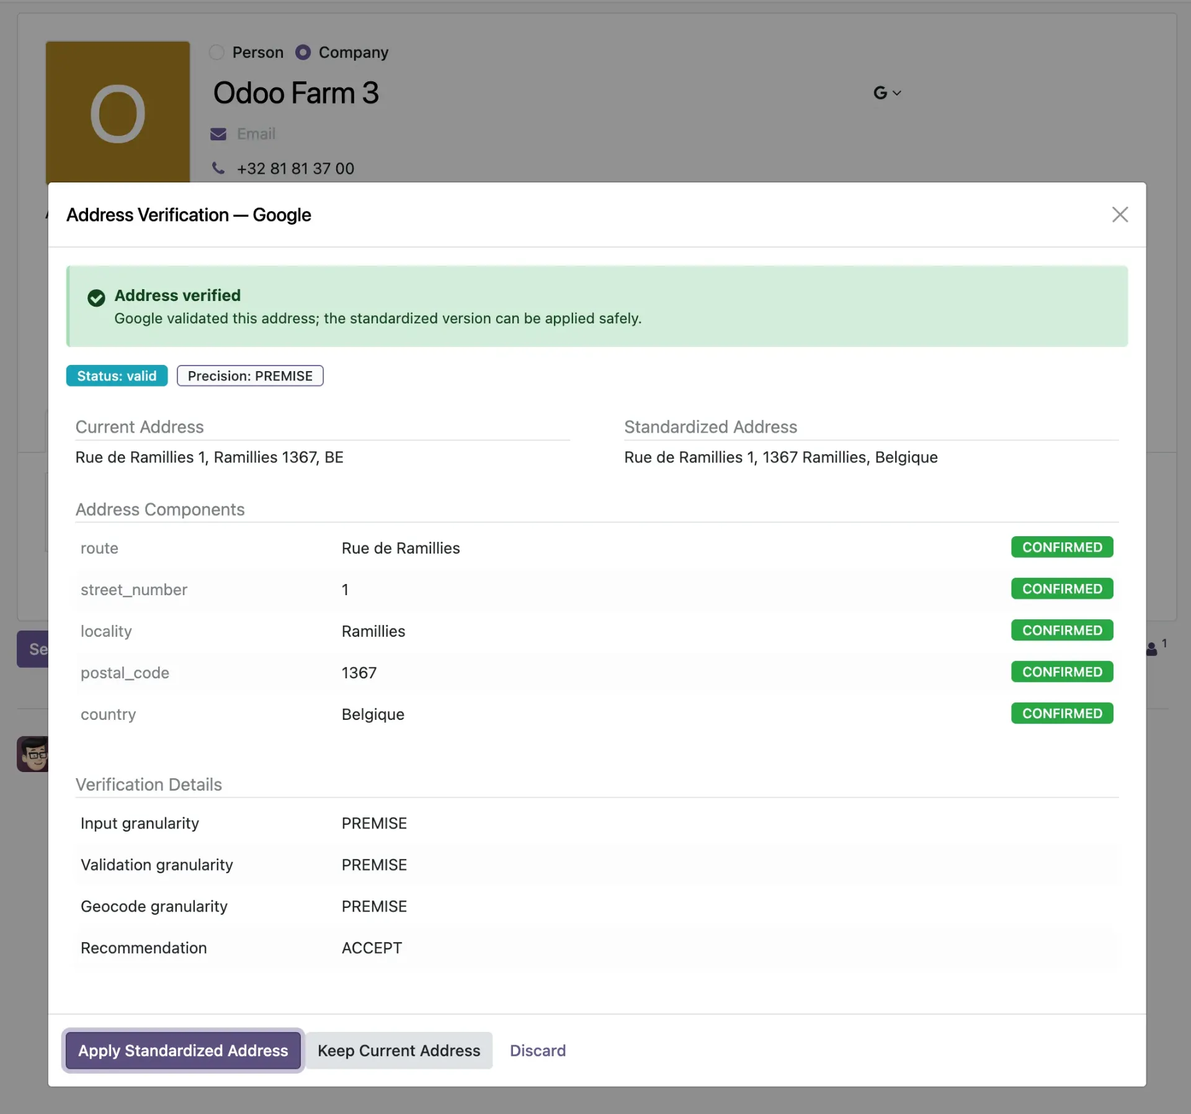Click the Status: valid badge

click(x=117, y=375)
